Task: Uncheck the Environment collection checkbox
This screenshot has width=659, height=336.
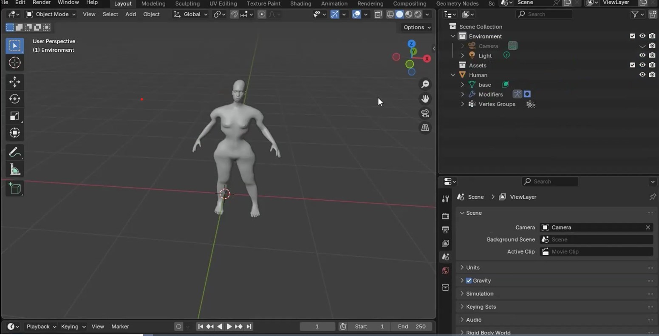Action: coord(632,36)
